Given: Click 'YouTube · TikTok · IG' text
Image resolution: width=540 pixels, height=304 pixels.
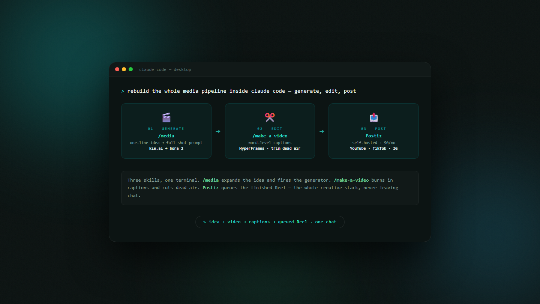Looking at the screenshot, I should pyautogui.click(x=373, y=149).
